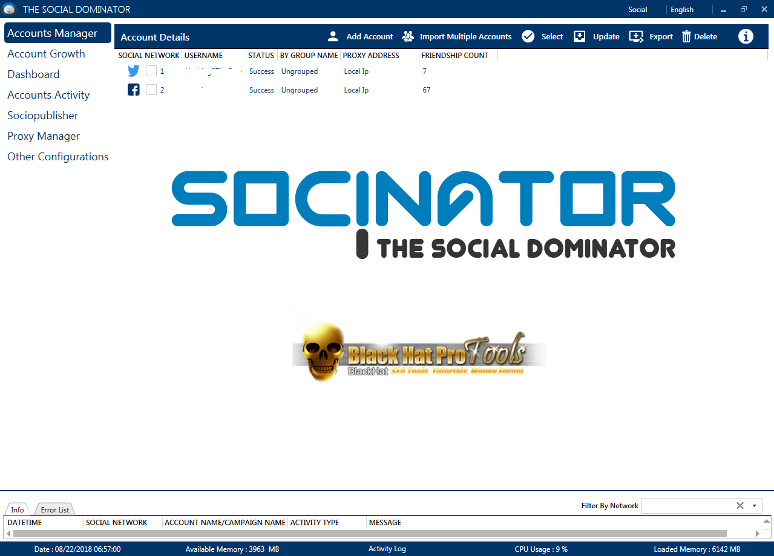Click friendship count 7 in Twitter row
This screenshot has height=556, width=774.
click(x=425, y=71)
